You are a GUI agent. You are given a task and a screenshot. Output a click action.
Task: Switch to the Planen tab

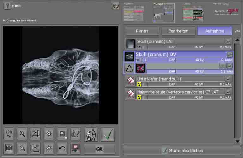pos(142,31)
